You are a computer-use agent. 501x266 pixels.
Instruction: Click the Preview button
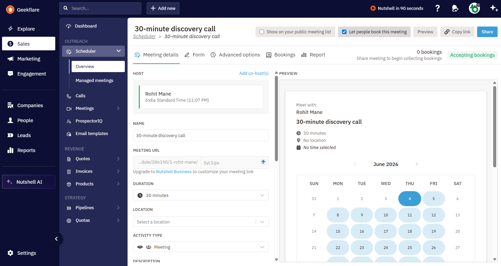[425, 32]
